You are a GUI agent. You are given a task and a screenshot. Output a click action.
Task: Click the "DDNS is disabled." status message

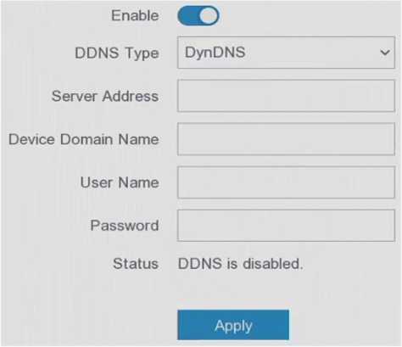[241, 264]
